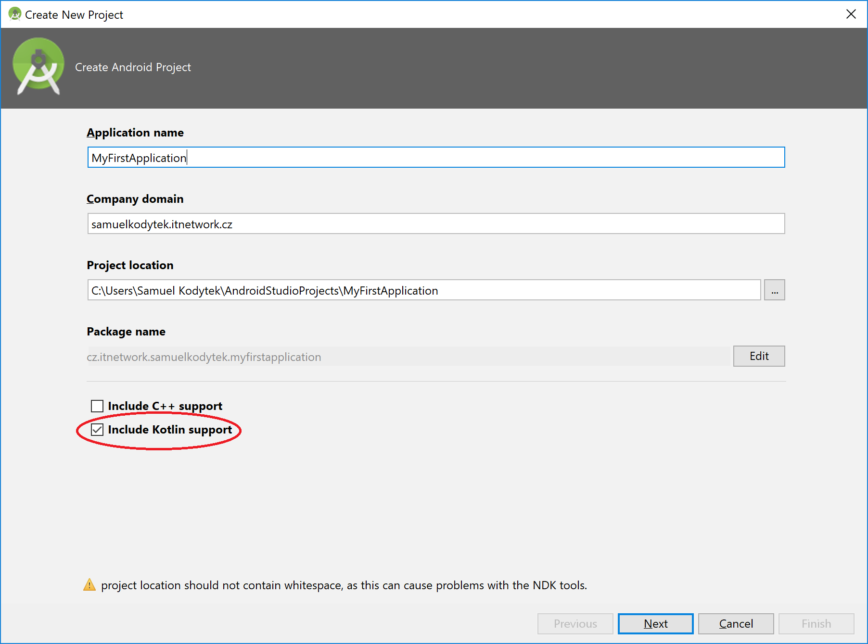Click the yellow warning triangle icon

(89, 585)
